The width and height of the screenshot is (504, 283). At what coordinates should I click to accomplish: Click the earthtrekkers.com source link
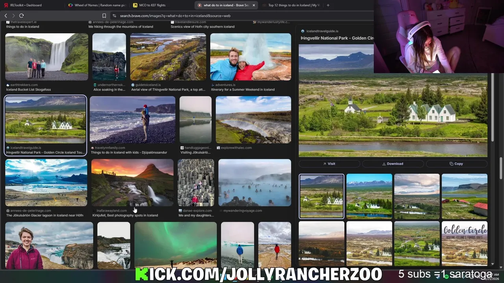point(24,85)
